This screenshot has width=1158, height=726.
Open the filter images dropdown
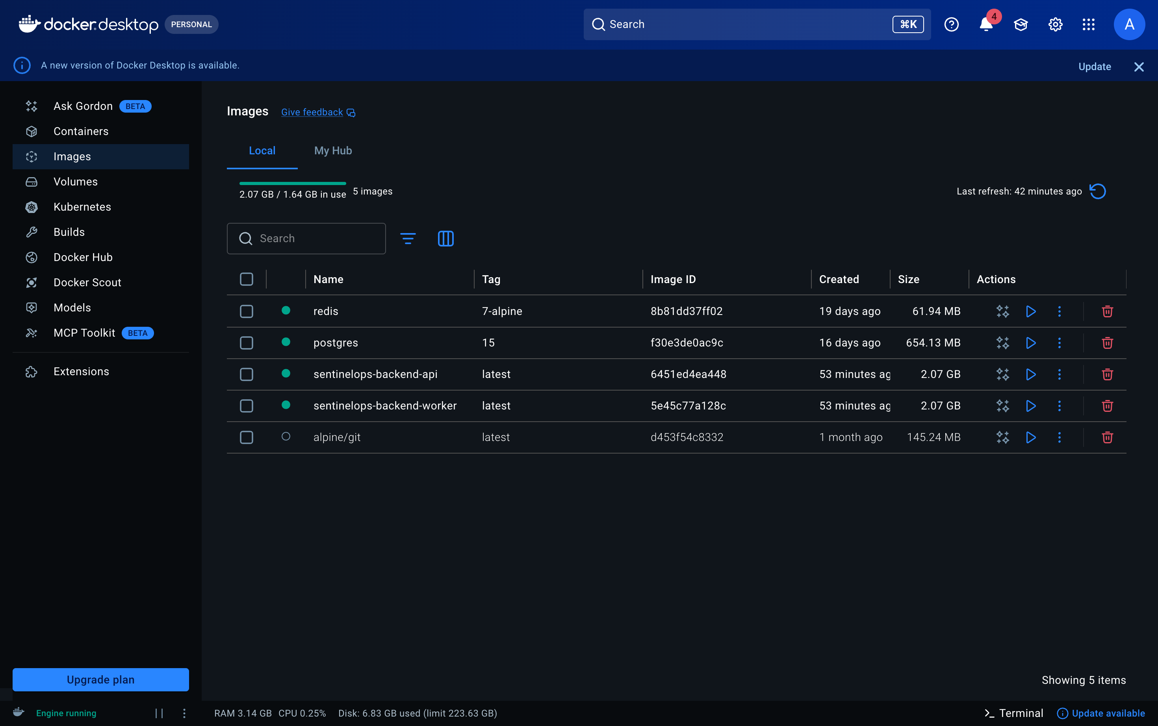[408, 239]
